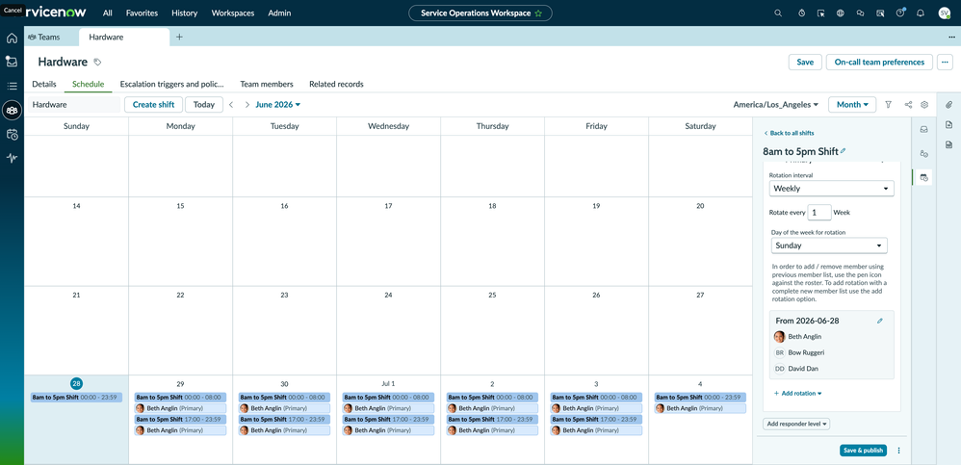This screenshot has height=465, width=961.
Task: Jump to Today in the calendar
Action: [x=204, y=105]
